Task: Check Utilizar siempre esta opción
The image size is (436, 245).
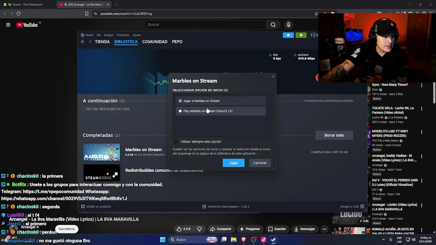Action: coord(176,142)
